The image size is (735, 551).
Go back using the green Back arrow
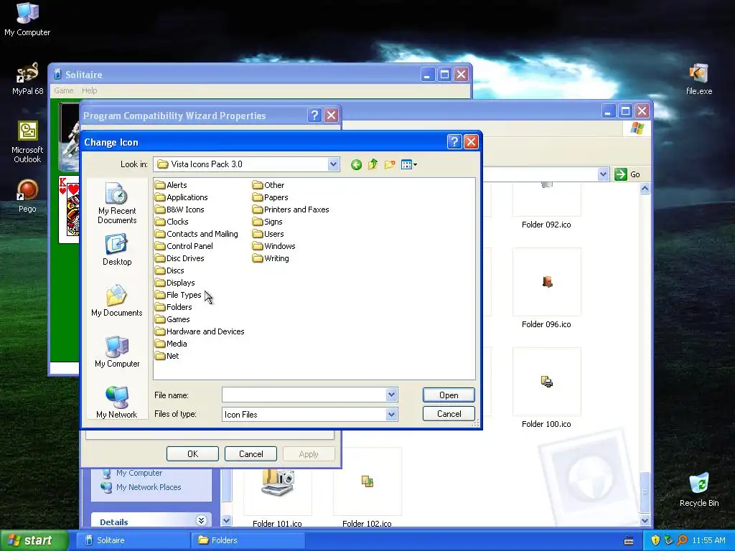point(356,164)
